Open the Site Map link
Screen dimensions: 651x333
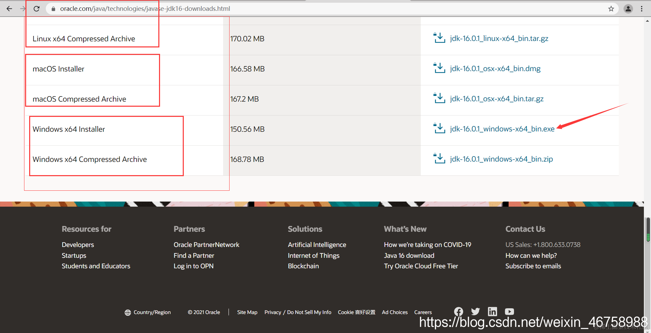tap(247, 312)
